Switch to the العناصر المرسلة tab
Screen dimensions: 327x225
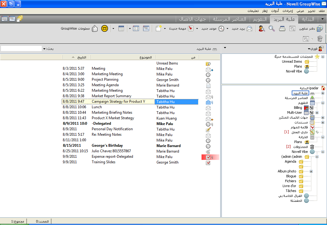coord(229,19)
